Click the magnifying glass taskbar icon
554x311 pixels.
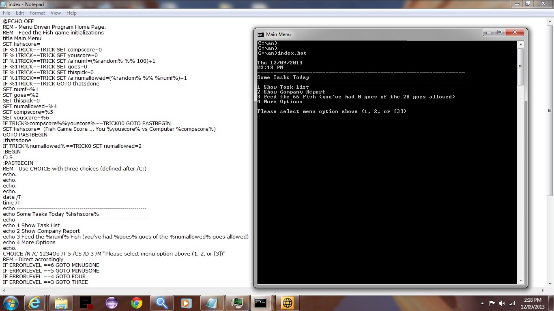coord(162,303)
